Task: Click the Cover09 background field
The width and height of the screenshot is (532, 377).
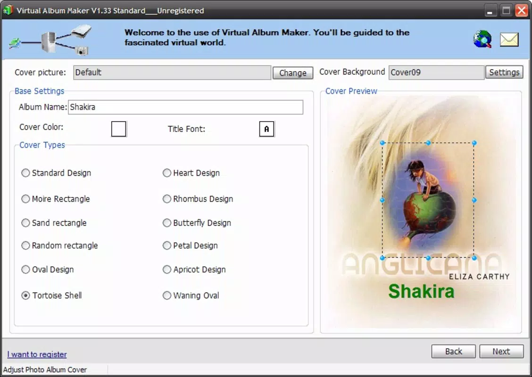Action: pos(436,73)
